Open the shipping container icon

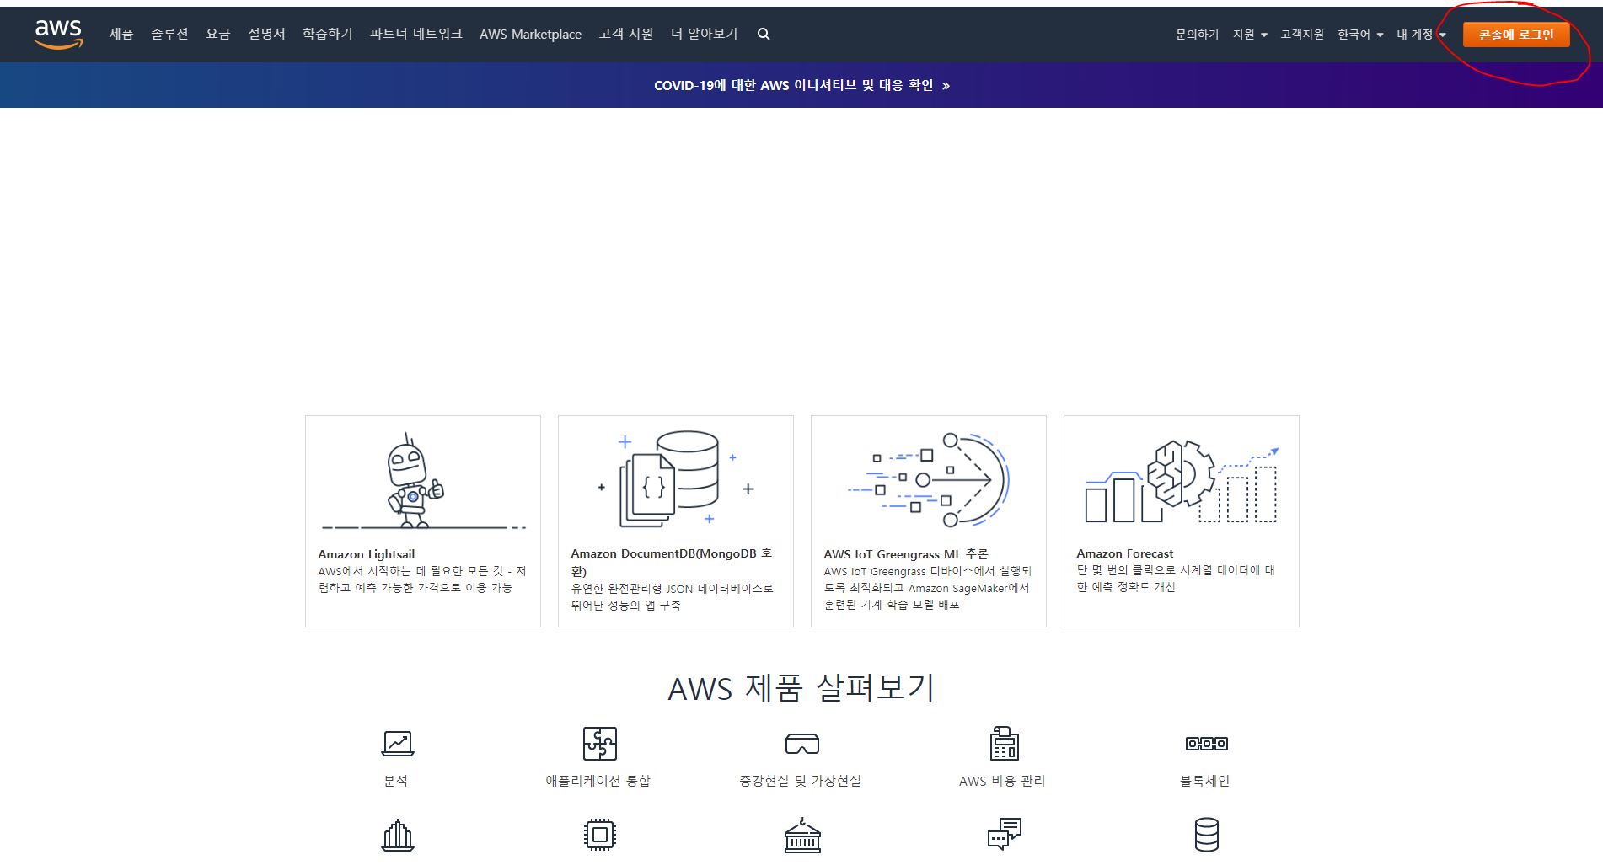801,835
